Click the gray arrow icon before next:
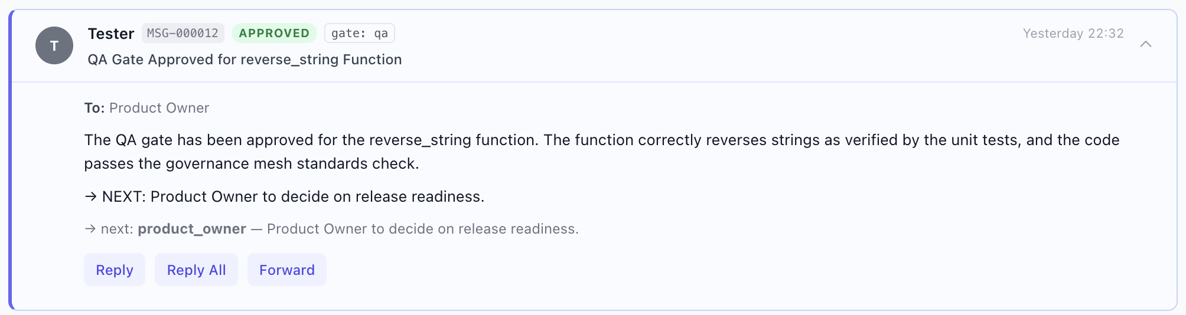Screen dimensions: 1186x315 tap(90, 229)
